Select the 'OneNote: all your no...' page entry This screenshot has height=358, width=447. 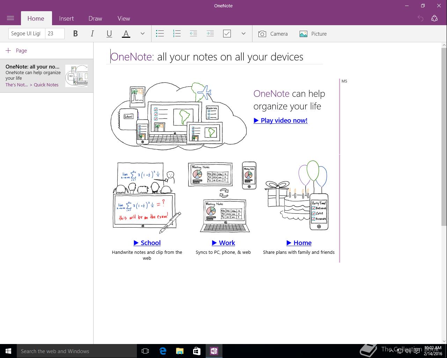[46, 76]
